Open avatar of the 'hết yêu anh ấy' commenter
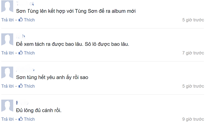This screenshot has width=208, height=125. coord(7,72)
